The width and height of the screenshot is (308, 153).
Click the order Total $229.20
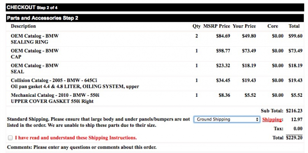(294, 138)
